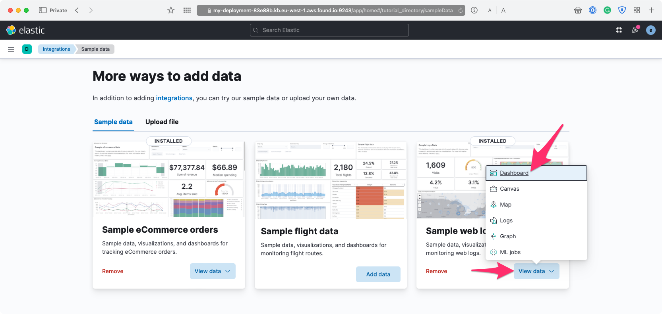Toggle the browser sidebar panel icon
The width and height of the screenshot is (662, 314).
[43, 10]
